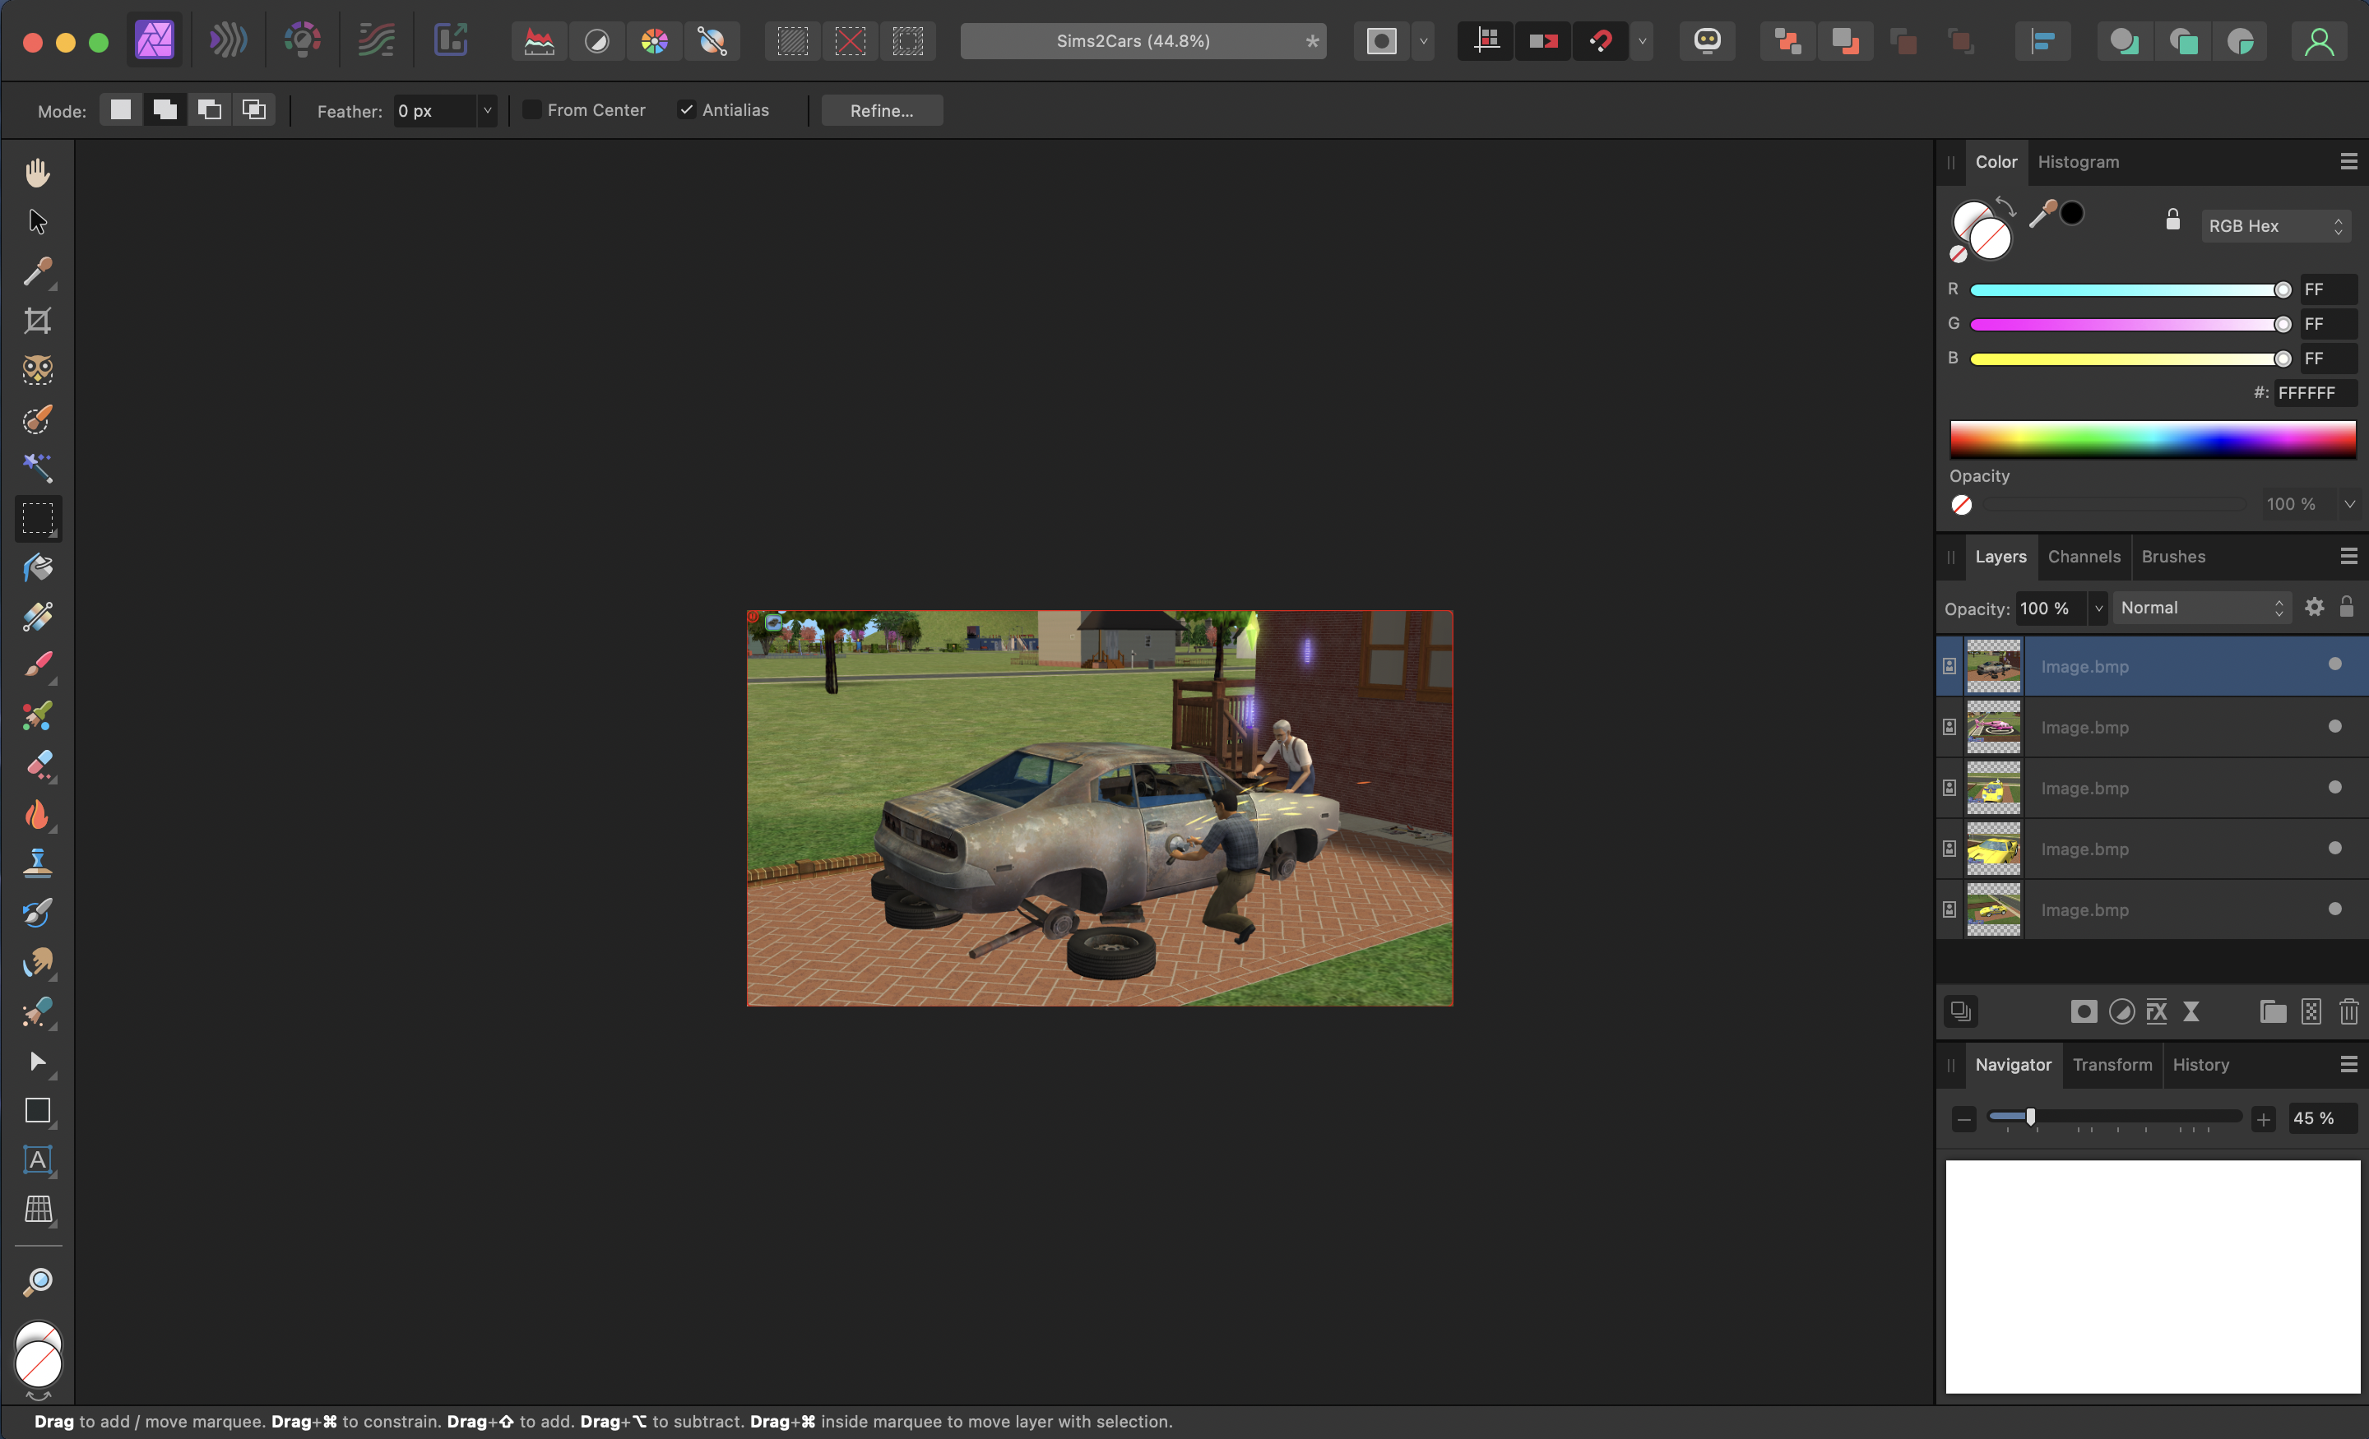2369x1439 pixels.
Task: Click the hex color FFFFFF input field
Action: pyautogui.click(x=2316, y=392)
